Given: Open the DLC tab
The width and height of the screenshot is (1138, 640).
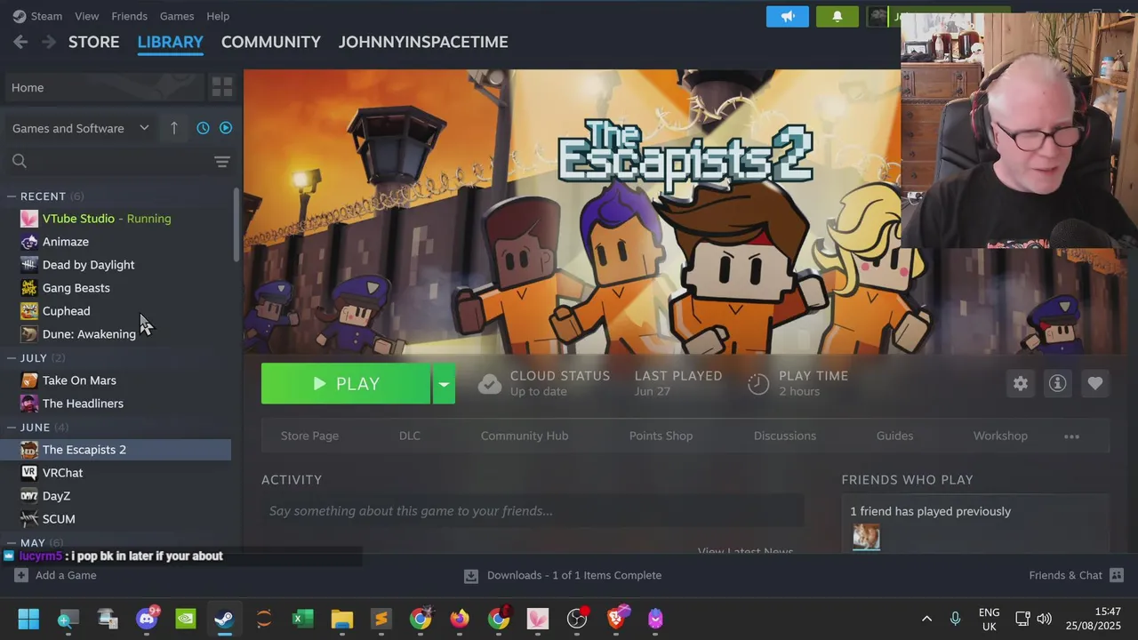Looking at the screenshot, I should tap(410, 436).
